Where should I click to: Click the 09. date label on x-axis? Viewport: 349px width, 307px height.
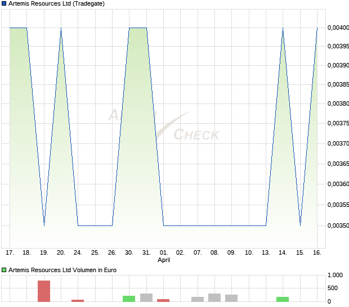(x=231, y=252)
